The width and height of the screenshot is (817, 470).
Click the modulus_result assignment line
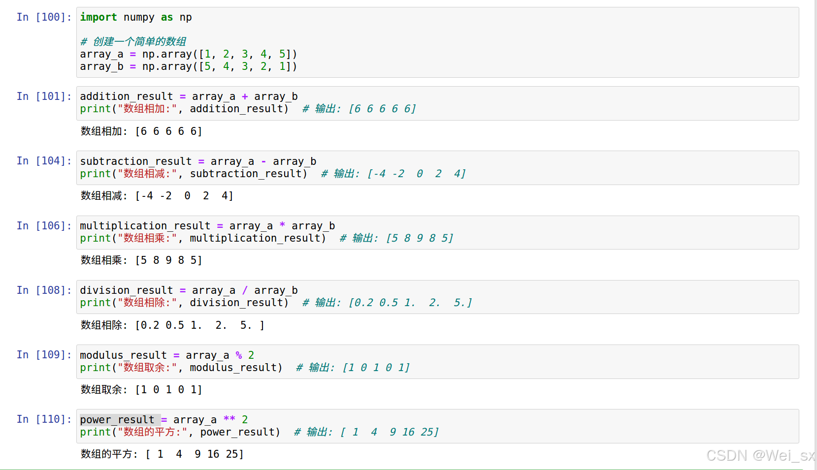pyautogui.click(x=167, y=355)
